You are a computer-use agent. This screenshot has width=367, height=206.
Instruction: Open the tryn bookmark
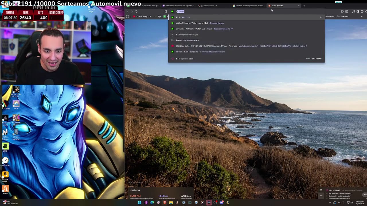158,16
